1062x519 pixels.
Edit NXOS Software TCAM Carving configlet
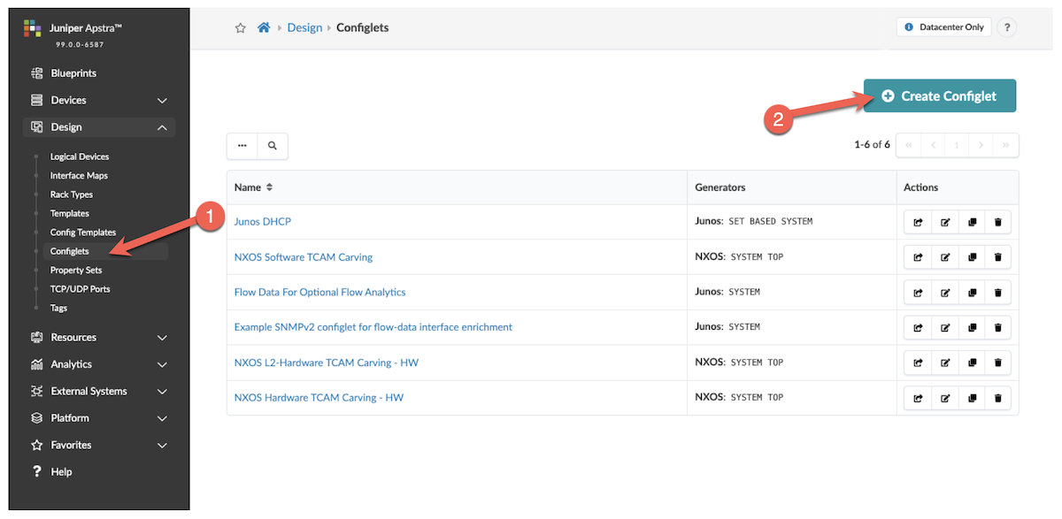pyautogui.click(x=944, y=257)
